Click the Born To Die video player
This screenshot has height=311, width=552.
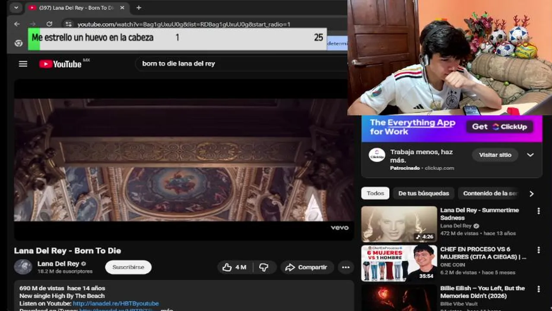184,160
